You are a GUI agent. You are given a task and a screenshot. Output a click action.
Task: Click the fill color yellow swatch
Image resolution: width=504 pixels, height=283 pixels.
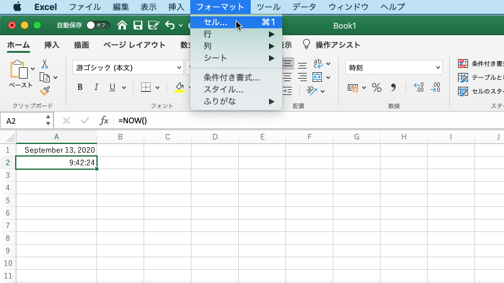[x=180, y=87]
